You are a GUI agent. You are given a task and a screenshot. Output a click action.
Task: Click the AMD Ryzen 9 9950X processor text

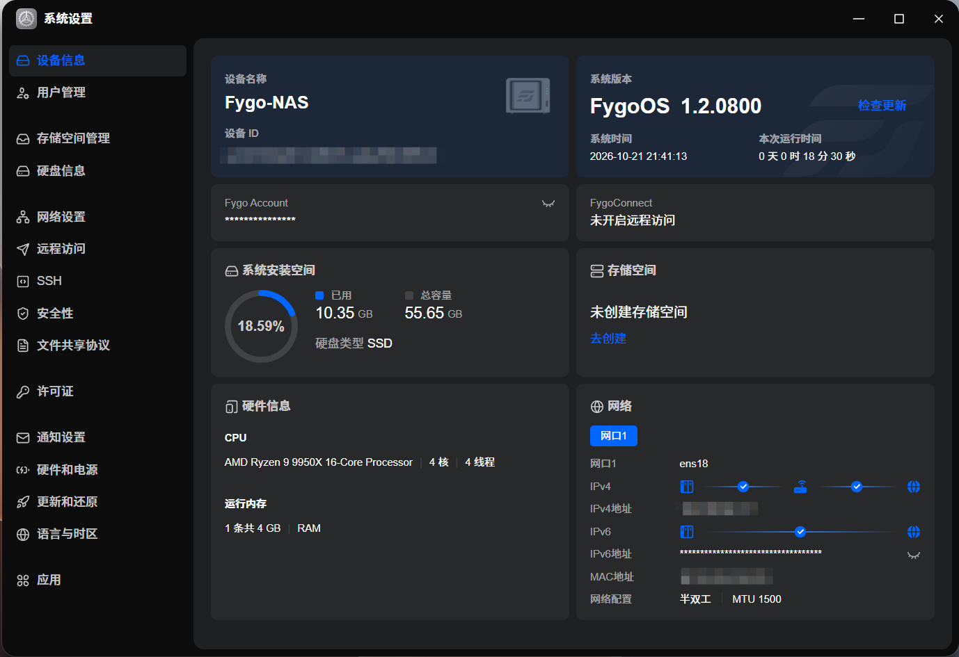(319, 462)
